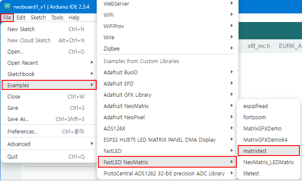This screenshot has width=302, height=181.
Task: Choose Preferences... in the File menu
Action: 49,131
